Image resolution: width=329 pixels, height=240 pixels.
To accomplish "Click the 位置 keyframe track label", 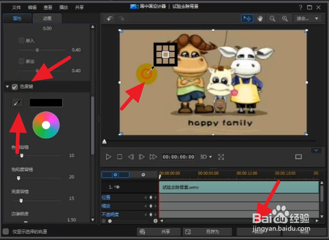I will (106, 197).
